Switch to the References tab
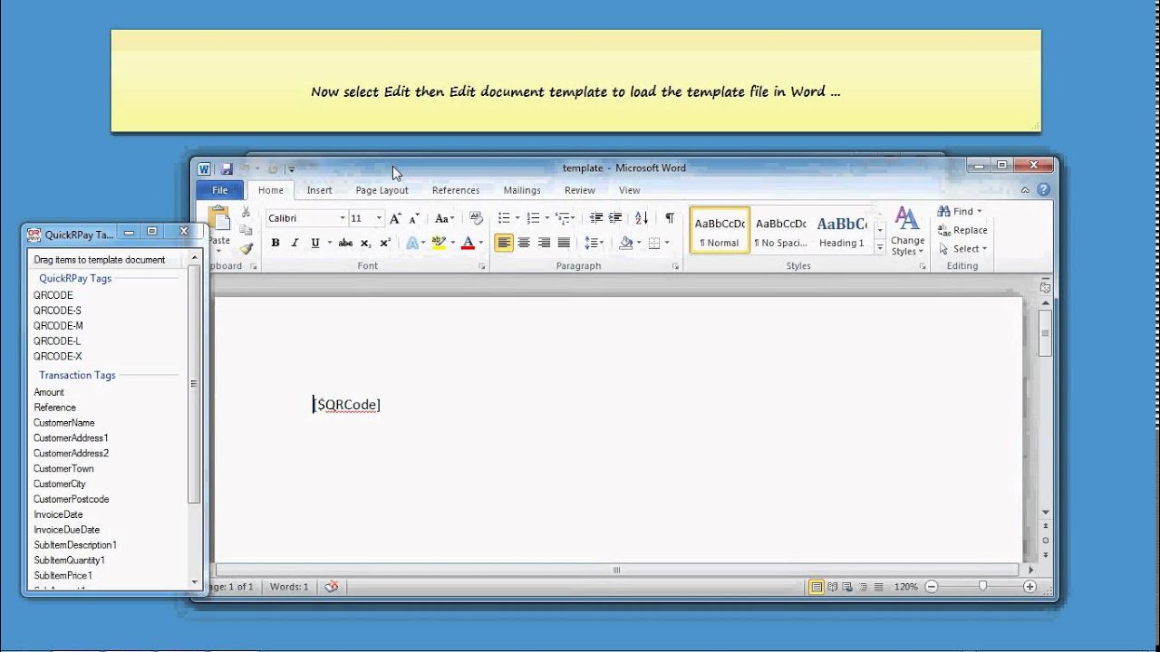 (456, 190)
